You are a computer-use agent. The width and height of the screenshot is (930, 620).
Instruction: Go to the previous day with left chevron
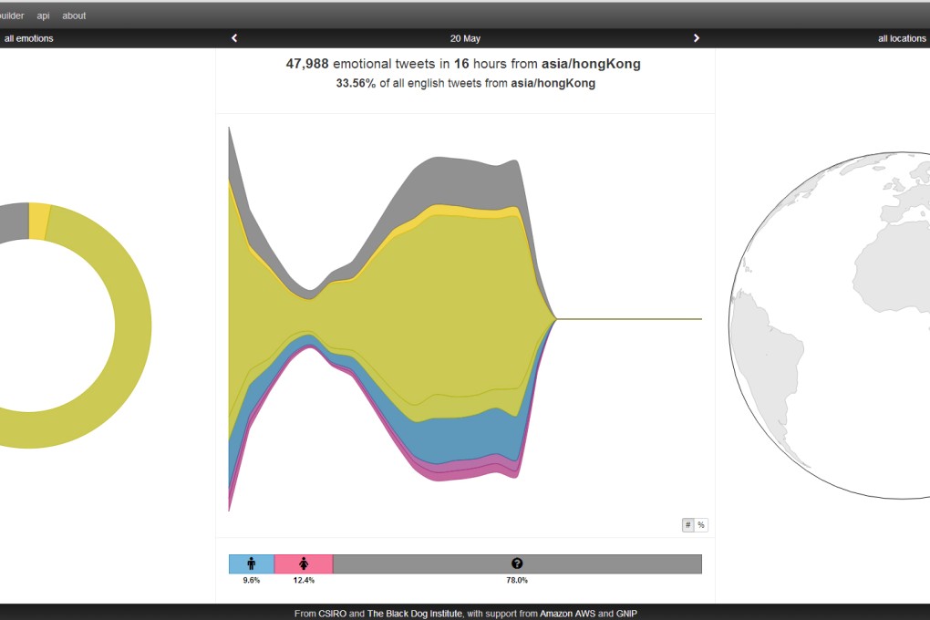[233, 37]
